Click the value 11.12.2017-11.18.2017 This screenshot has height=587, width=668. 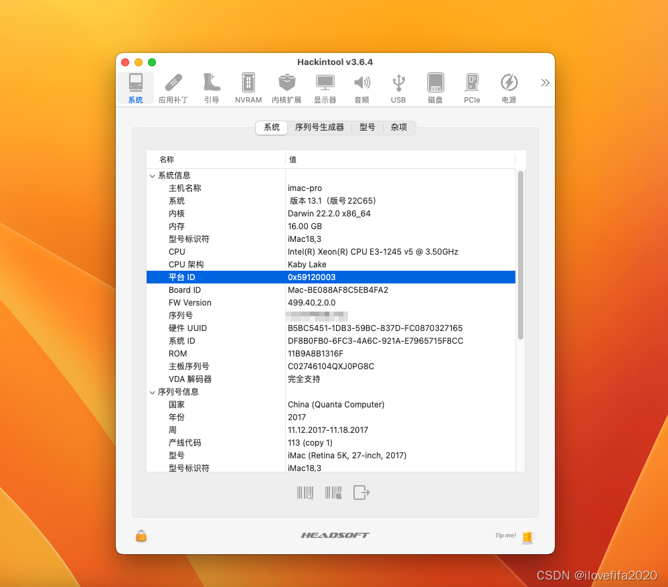pyautogui.click(x=327, y=430)
